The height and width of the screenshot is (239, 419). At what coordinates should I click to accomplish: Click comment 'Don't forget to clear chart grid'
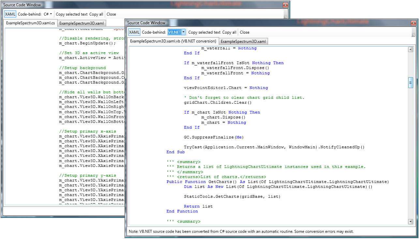pos(244,97)
